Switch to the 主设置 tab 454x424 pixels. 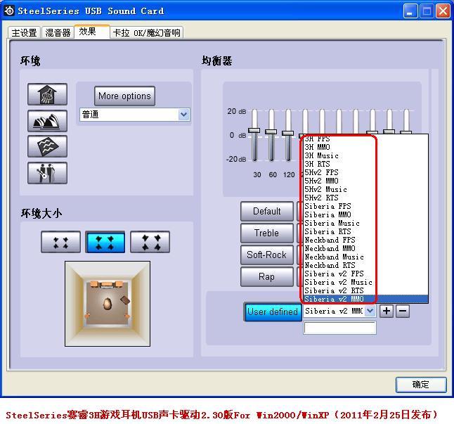[x=25, y=32]
